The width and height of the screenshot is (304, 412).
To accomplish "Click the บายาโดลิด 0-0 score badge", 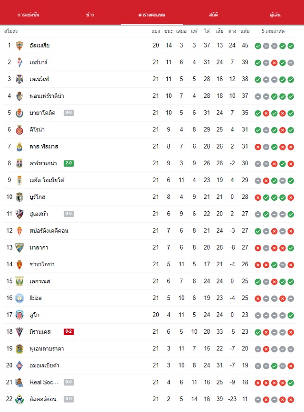I will [x=68, y=112].
